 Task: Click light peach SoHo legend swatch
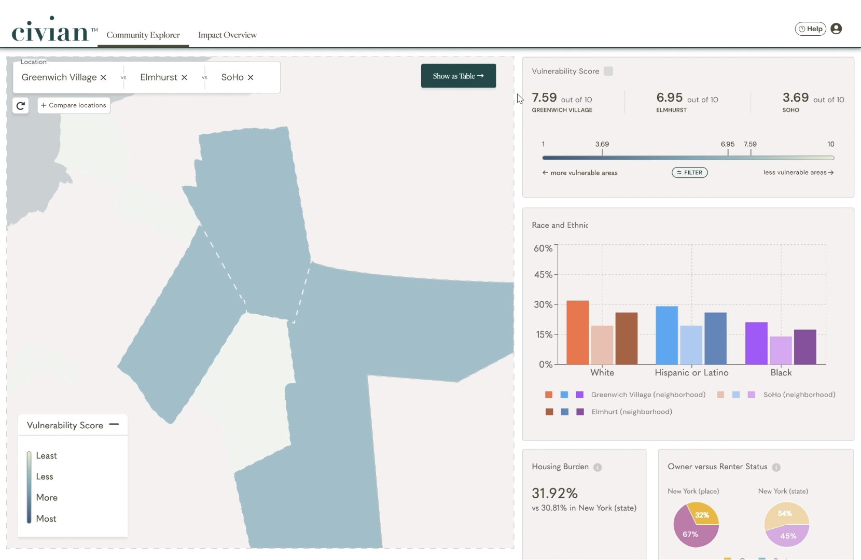tap(720, 395)
